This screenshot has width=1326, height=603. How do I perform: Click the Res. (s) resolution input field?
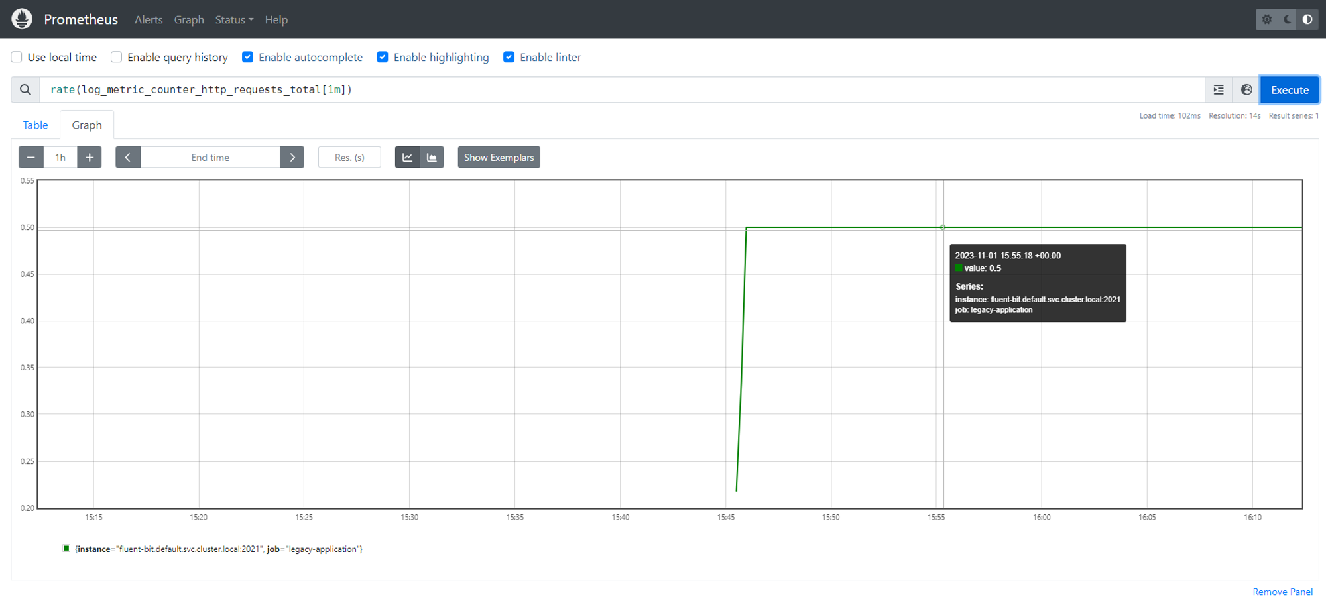tap(349, 158)
